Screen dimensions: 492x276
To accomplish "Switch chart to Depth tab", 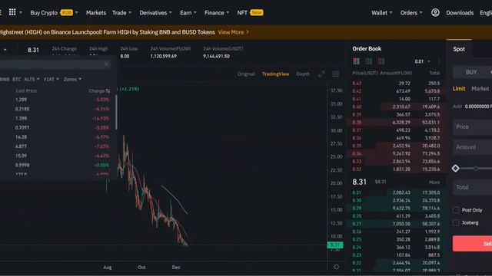I will click(303, 74).
